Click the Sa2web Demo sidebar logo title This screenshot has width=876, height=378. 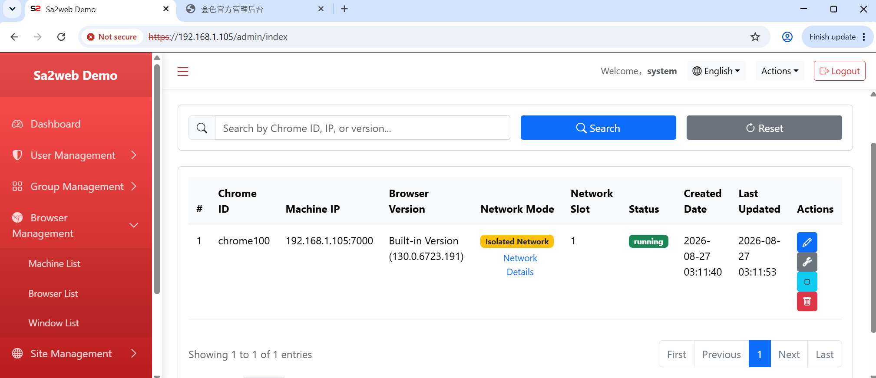tap(76, 76)
